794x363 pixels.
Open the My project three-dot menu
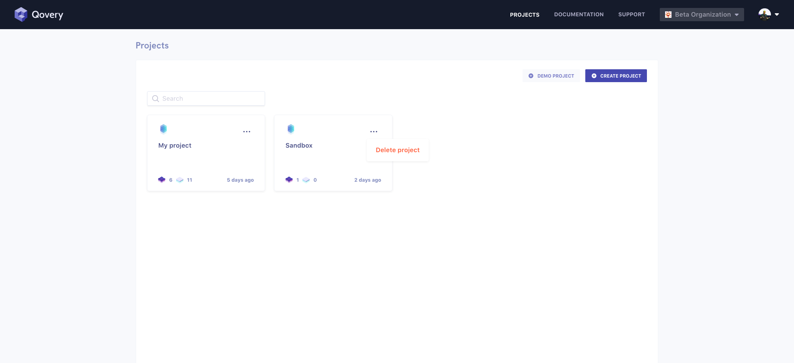(247, 132)
